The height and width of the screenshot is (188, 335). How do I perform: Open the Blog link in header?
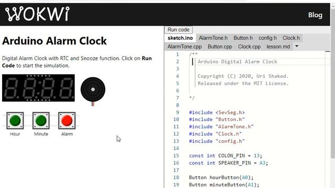315,15
